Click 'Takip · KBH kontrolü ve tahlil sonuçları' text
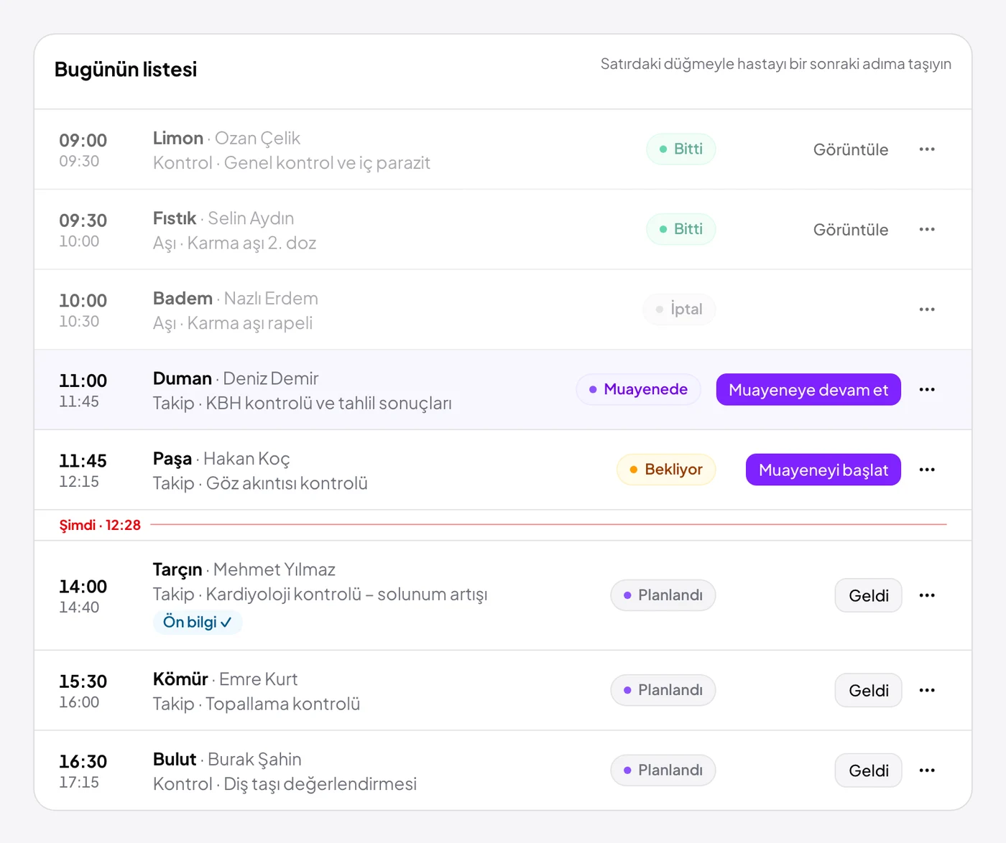The height and width of the screenshot is (843, 1006). [303, 404]
